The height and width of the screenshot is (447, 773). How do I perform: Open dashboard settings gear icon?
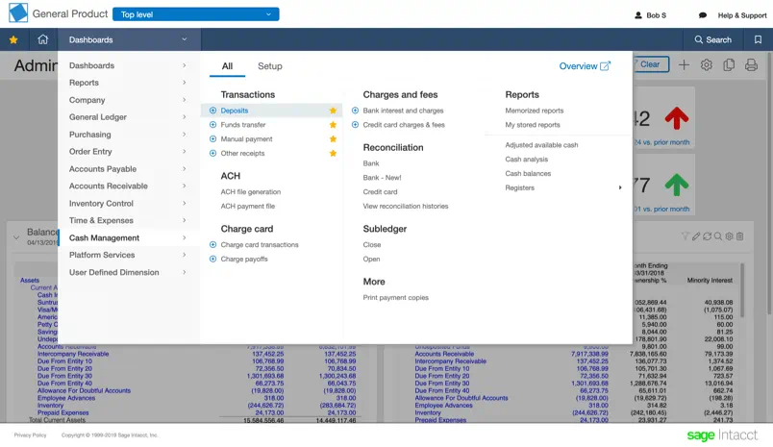(707, 65)
